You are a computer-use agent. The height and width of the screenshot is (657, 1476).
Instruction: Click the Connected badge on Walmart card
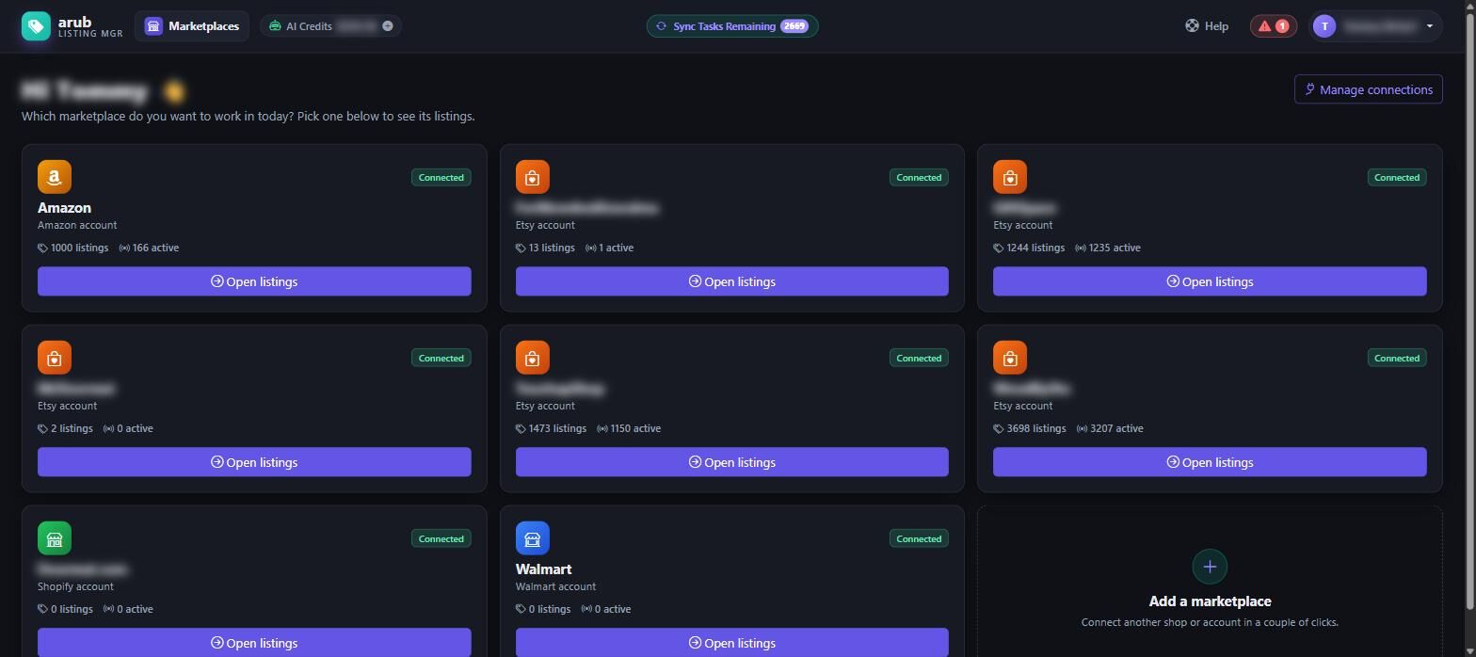919,538
